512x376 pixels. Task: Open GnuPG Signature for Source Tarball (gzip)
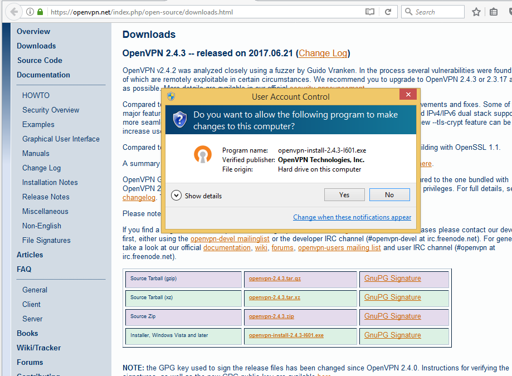click(x=392, y=279)
